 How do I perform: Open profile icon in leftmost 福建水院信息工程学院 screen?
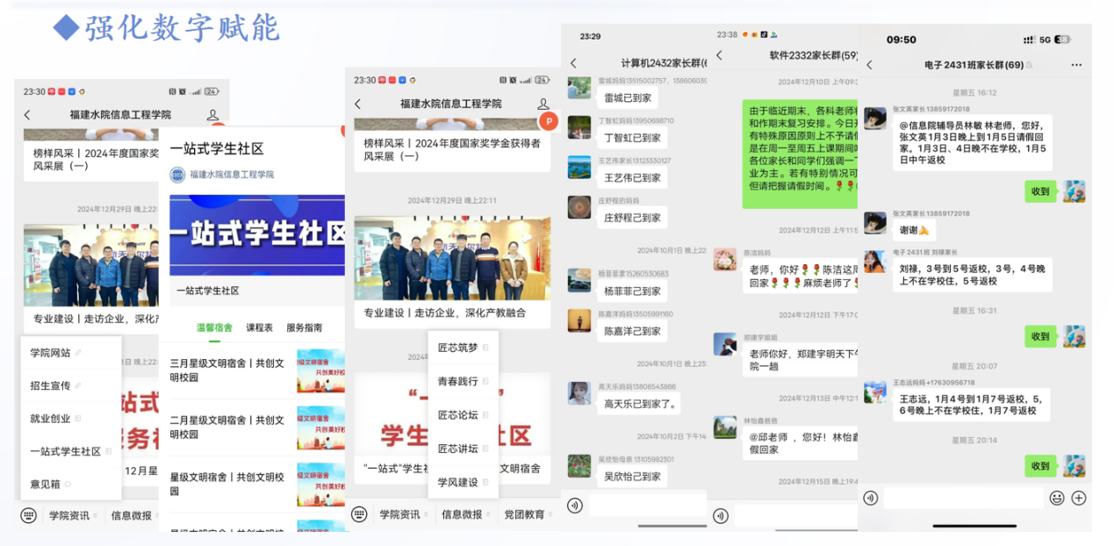coord(212,115)
